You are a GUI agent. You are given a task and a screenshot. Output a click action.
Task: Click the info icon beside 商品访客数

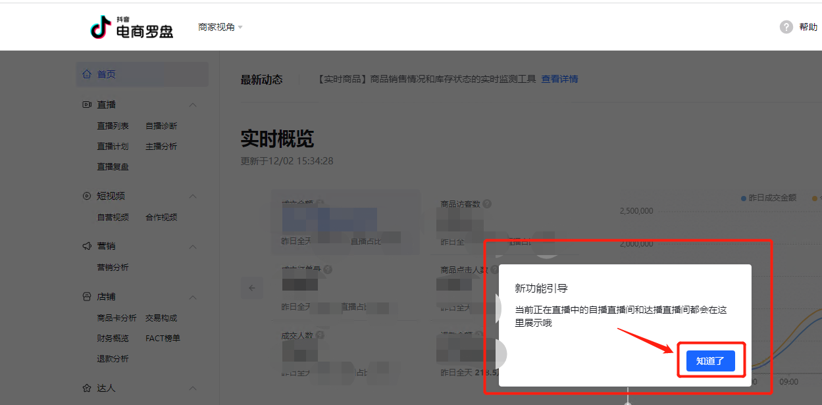coord(488,204)
